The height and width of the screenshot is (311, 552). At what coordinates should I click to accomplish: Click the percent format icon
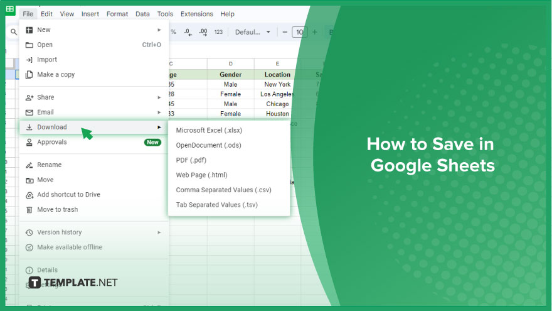pyautogui.click(x=173, y=32)
